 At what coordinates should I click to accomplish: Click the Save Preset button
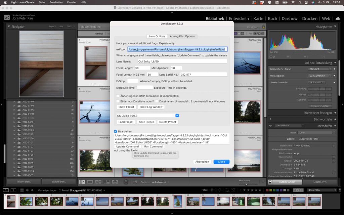click(146, 122)
